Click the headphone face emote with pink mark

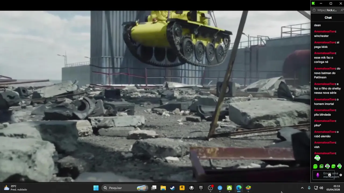(327, 166)
